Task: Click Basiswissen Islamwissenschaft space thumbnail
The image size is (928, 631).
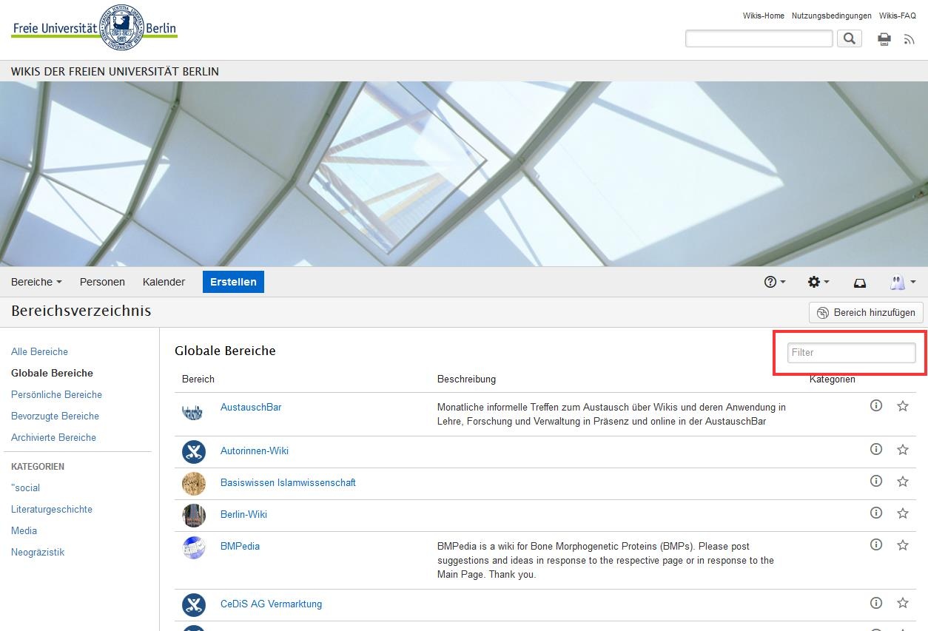Action: [x=194, y=483]
